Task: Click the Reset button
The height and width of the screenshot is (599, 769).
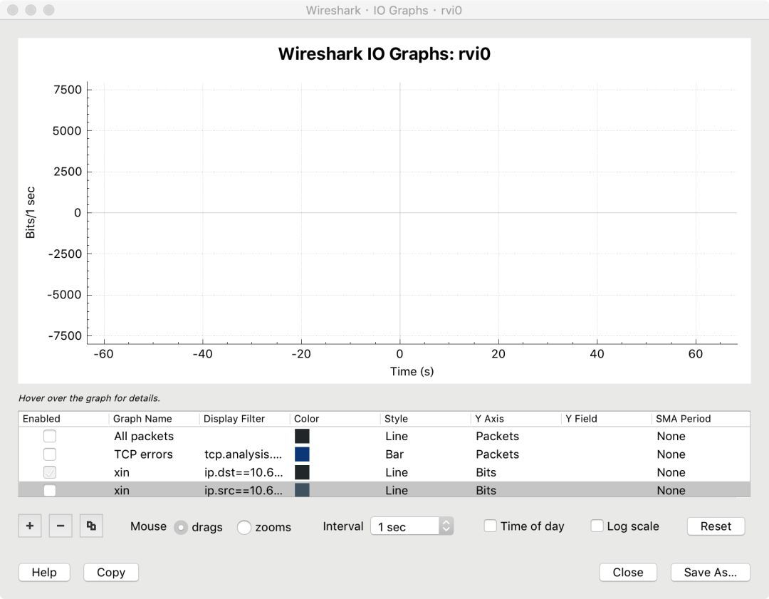Action: 716,526
